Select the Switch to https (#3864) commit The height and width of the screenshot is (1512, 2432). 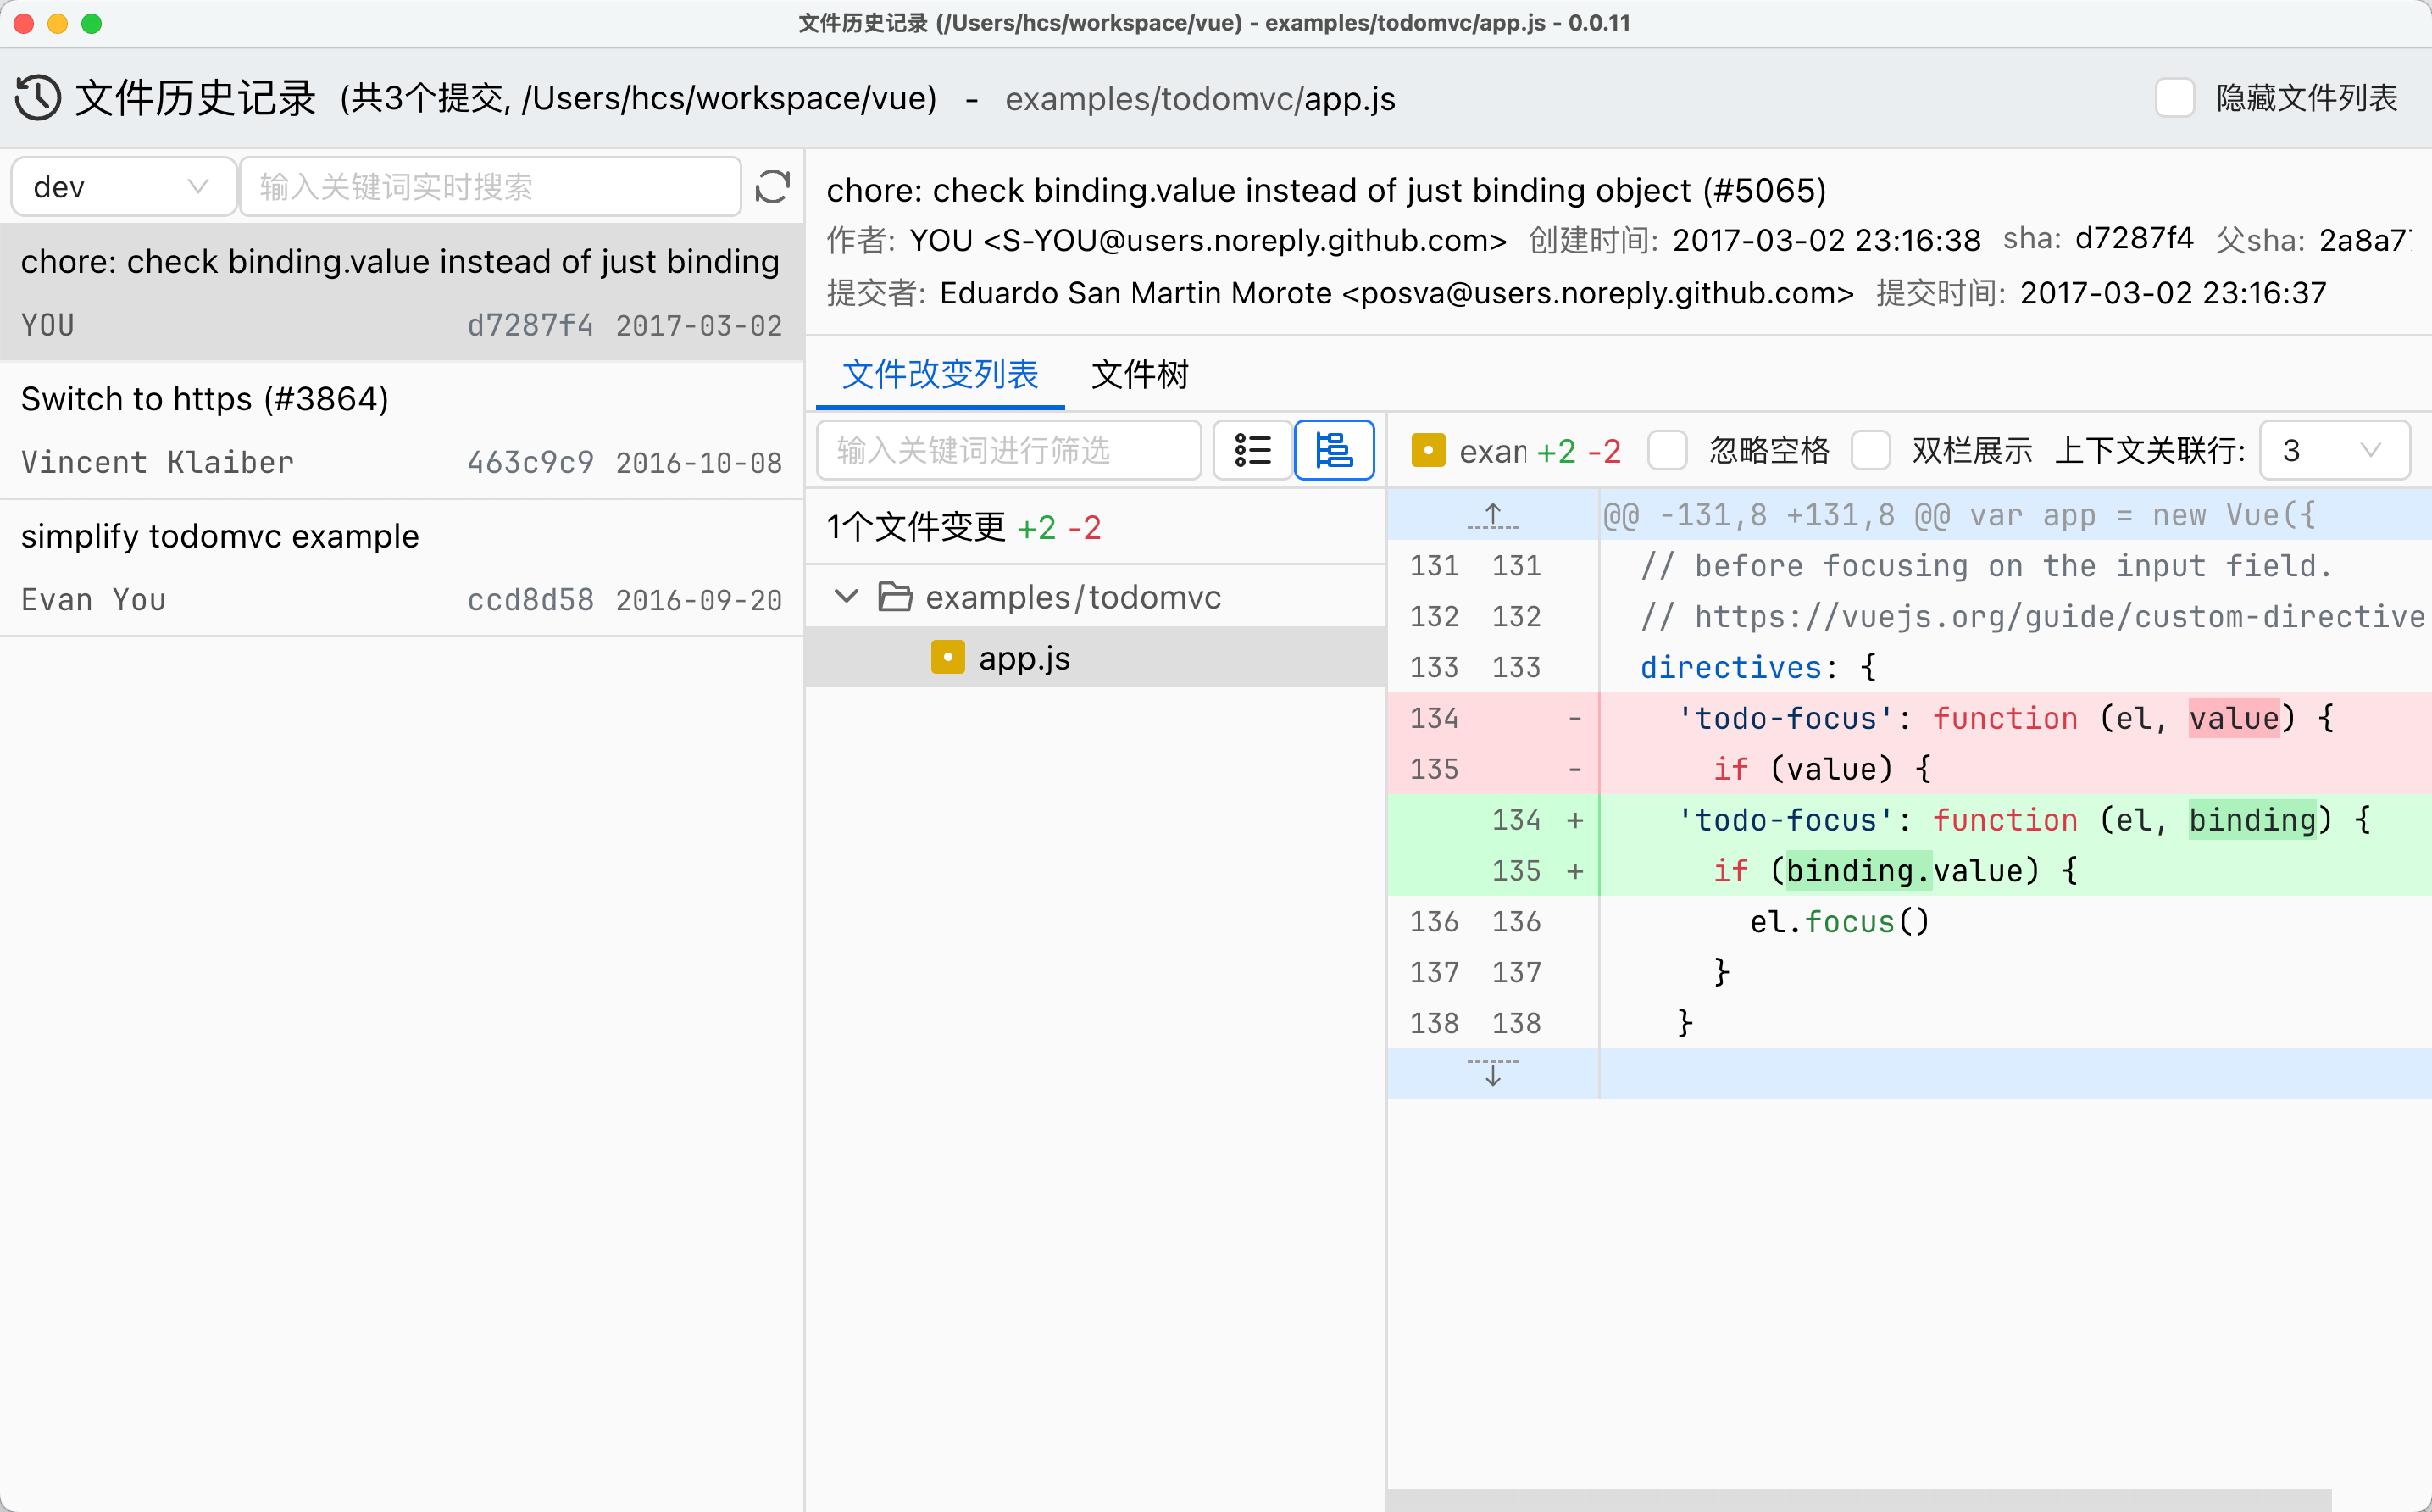[401, 430]
